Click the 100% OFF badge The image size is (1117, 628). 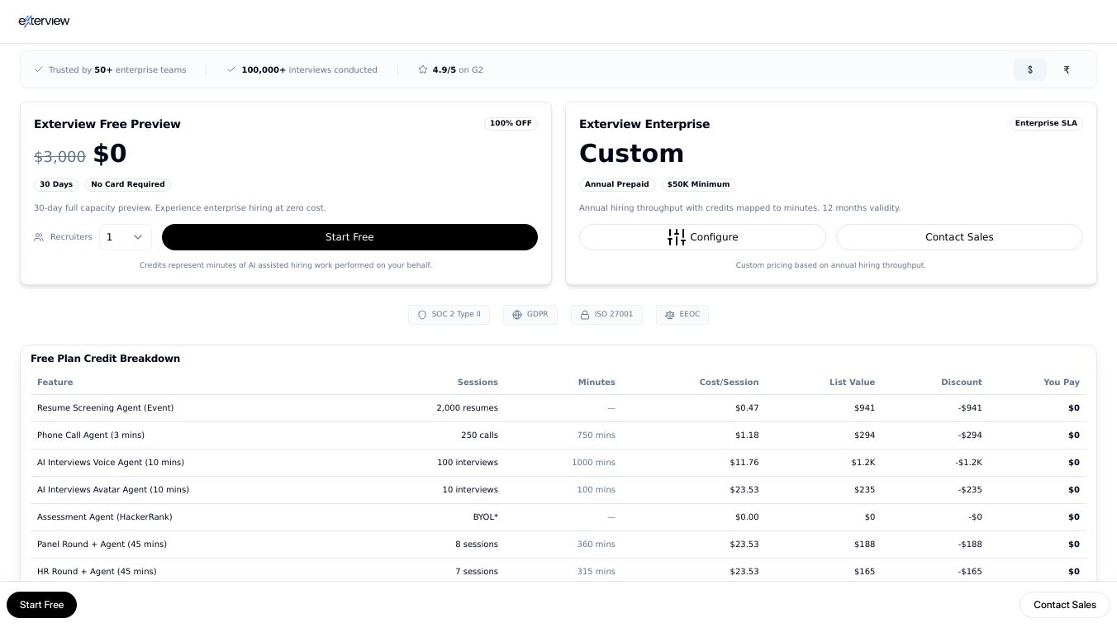click(511, 123)
